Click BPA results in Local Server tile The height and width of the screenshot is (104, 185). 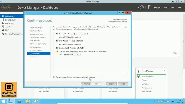pyautogui.click(x=146, y=92)
